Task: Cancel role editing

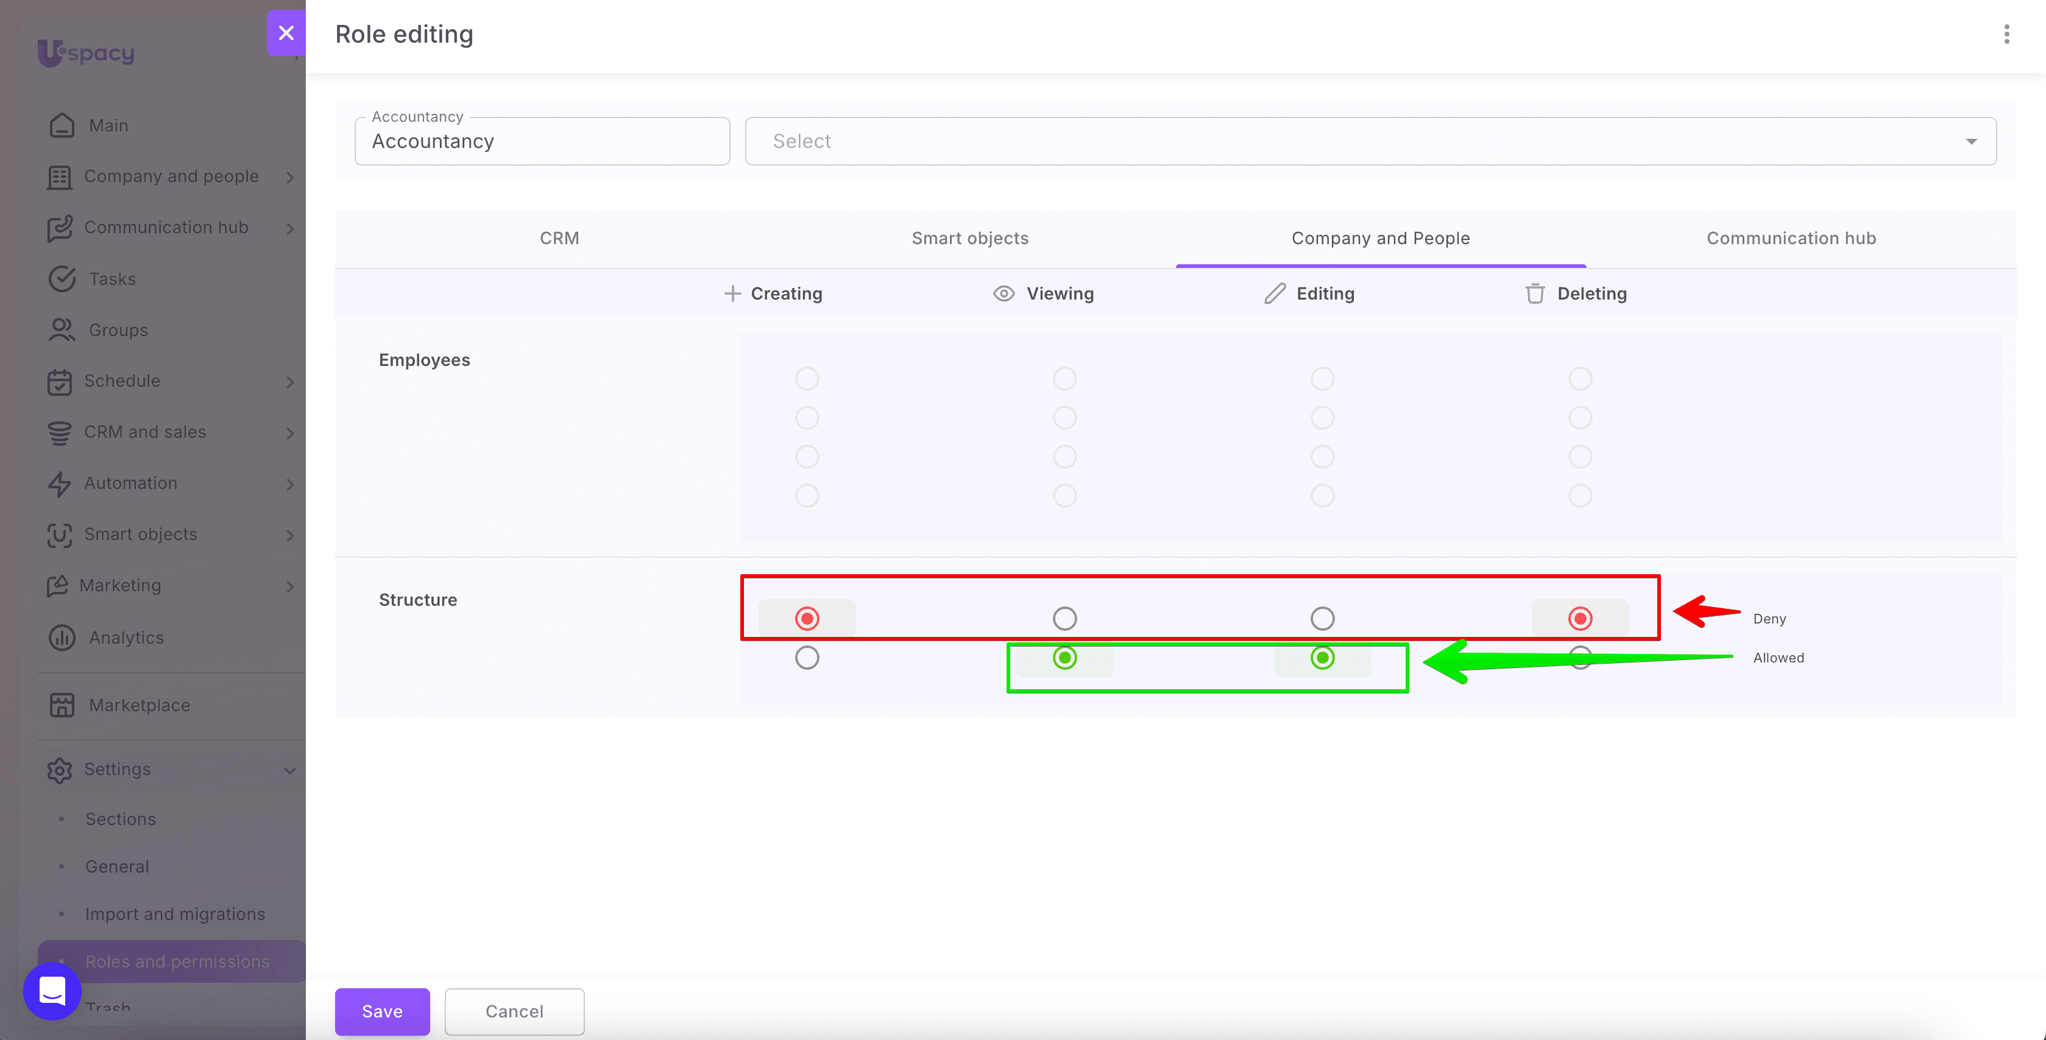Action: [x=515, y=1011]
